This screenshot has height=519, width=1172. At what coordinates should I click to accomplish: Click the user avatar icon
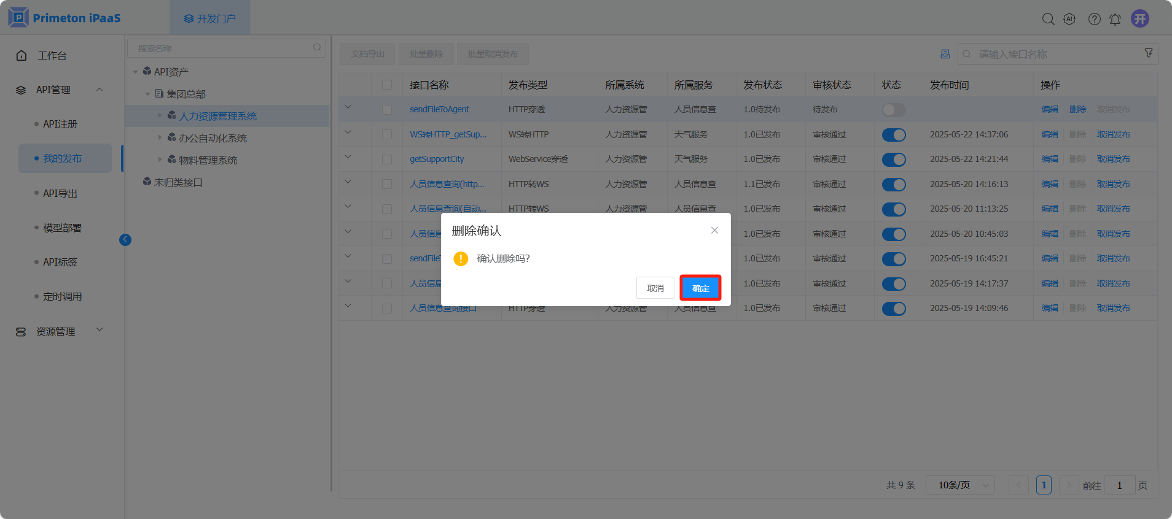click(1140, 18)
